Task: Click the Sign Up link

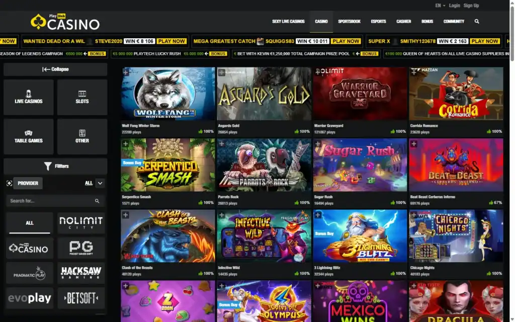Action: pyautogui.click(x=471, y=6)
